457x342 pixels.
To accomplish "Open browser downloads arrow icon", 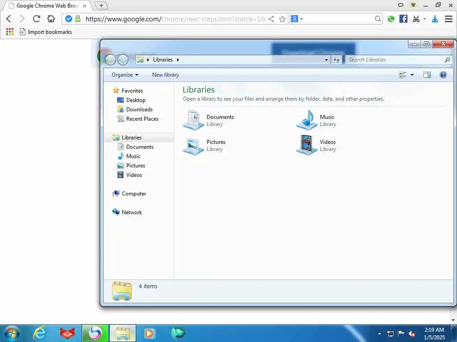I will coord(435,19).
